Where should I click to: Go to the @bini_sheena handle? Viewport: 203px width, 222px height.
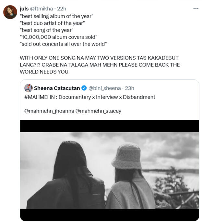(x=103, y=88)
